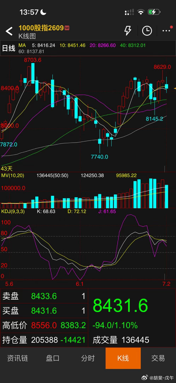Tap the 6.1 date marker
Screen dimensions: 176x383
click(80, 284)
